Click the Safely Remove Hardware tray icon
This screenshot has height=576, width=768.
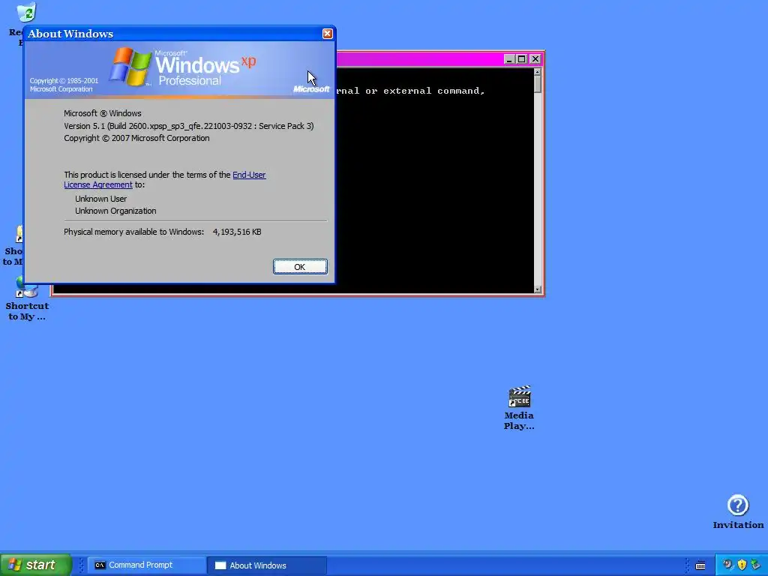[x=755, y=565]
